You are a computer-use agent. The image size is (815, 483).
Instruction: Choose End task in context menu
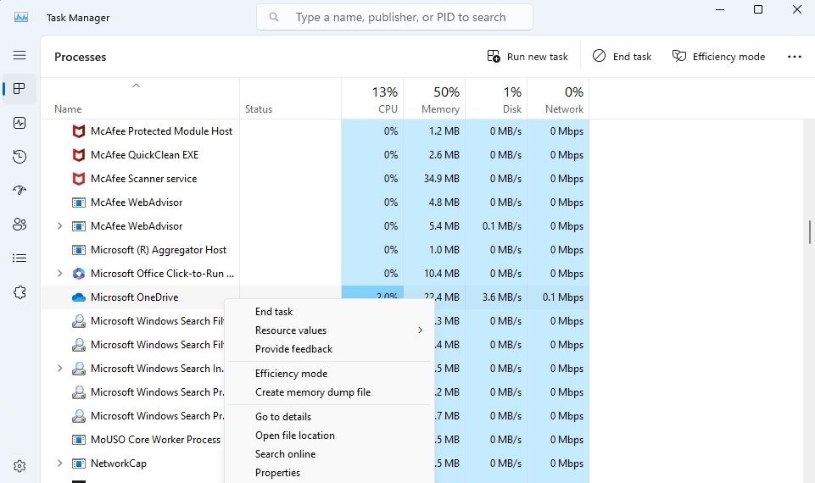point(274,312)
